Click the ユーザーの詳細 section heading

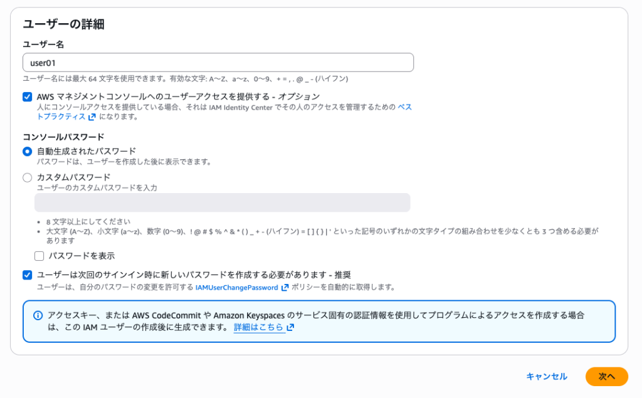point(63,24)
